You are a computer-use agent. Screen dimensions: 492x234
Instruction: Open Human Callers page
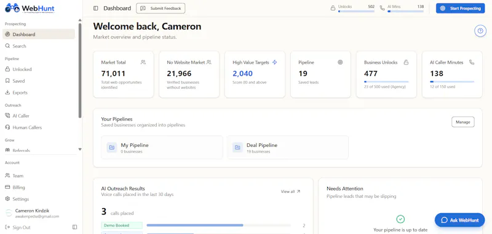[39, 127]
